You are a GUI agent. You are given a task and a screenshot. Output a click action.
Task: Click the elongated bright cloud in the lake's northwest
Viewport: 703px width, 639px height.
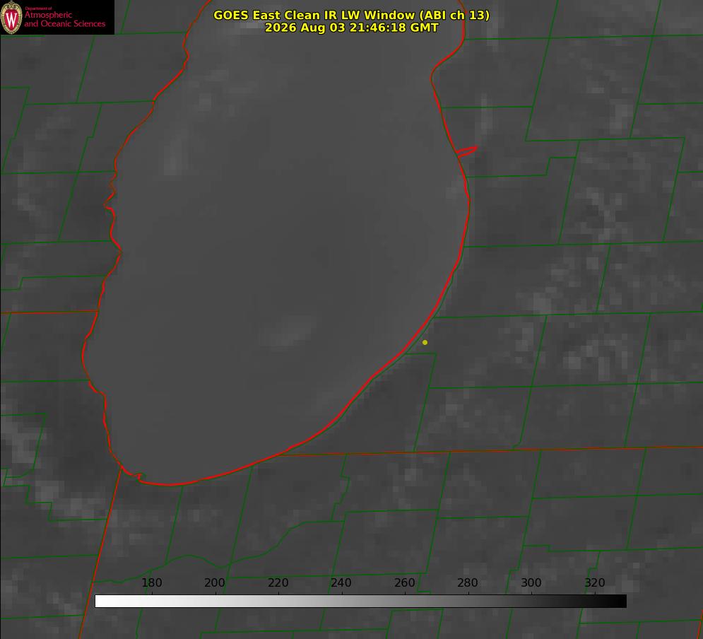[x=176, y=151]
